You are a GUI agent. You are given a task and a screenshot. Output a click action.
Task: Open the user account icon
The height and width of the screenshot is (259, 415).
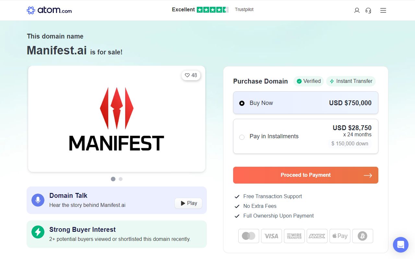click(357, 10)
